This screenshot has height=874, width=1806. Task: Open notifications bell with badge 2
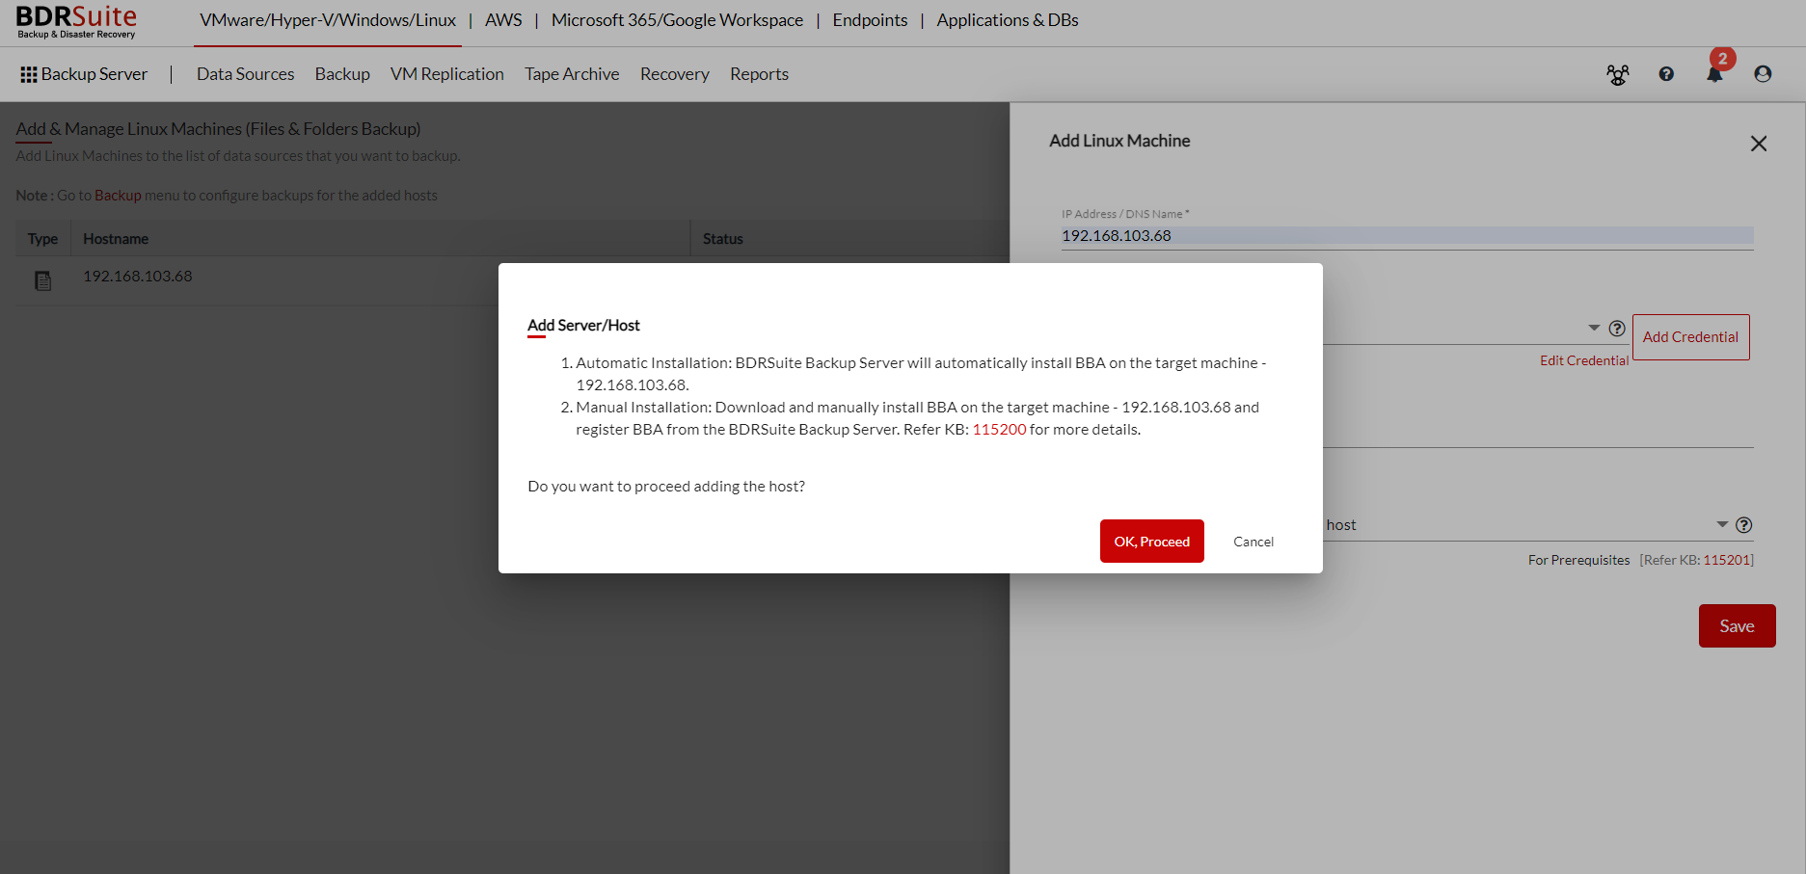point(1715,71)
